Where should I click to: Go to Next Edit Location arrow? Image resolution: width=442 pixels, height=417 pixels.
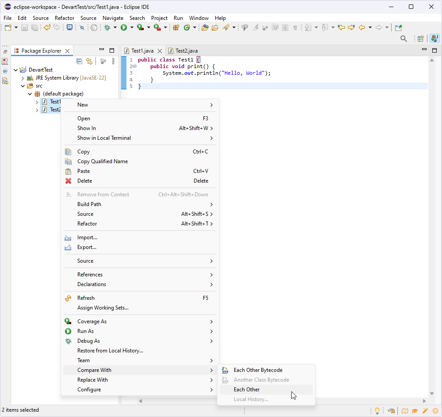pyautogui.click(x=351, y=27)
